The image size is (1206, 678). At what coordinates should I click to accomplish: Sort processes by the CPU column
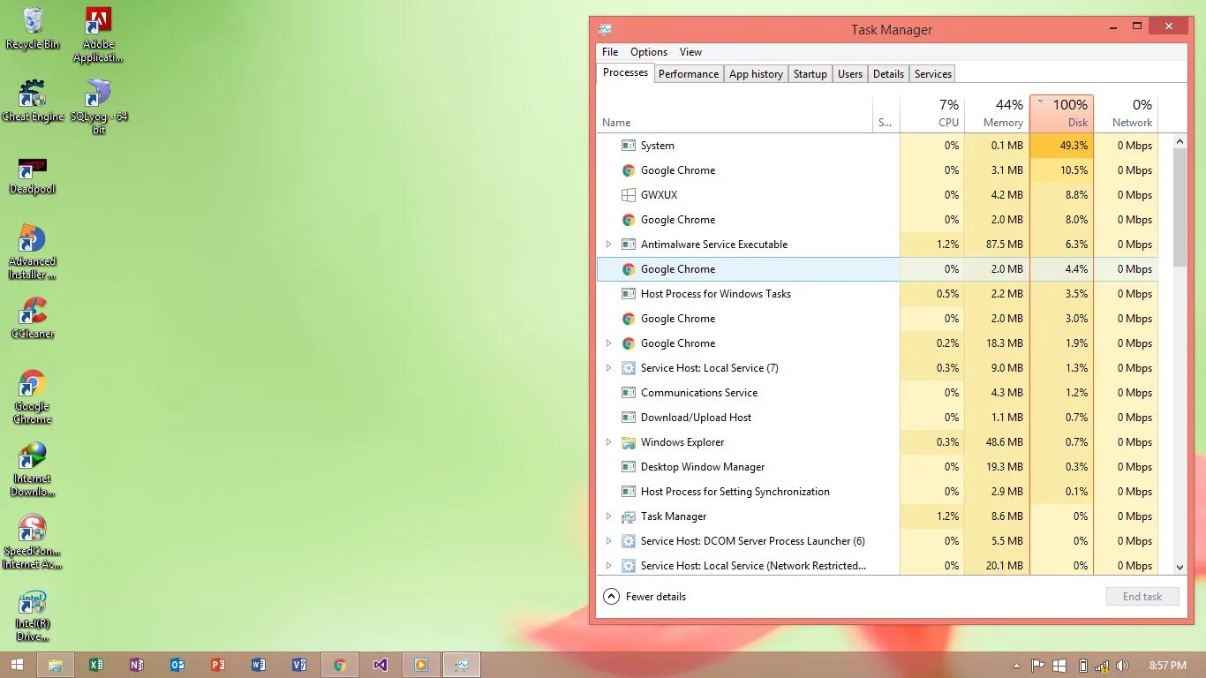point(932,113)
